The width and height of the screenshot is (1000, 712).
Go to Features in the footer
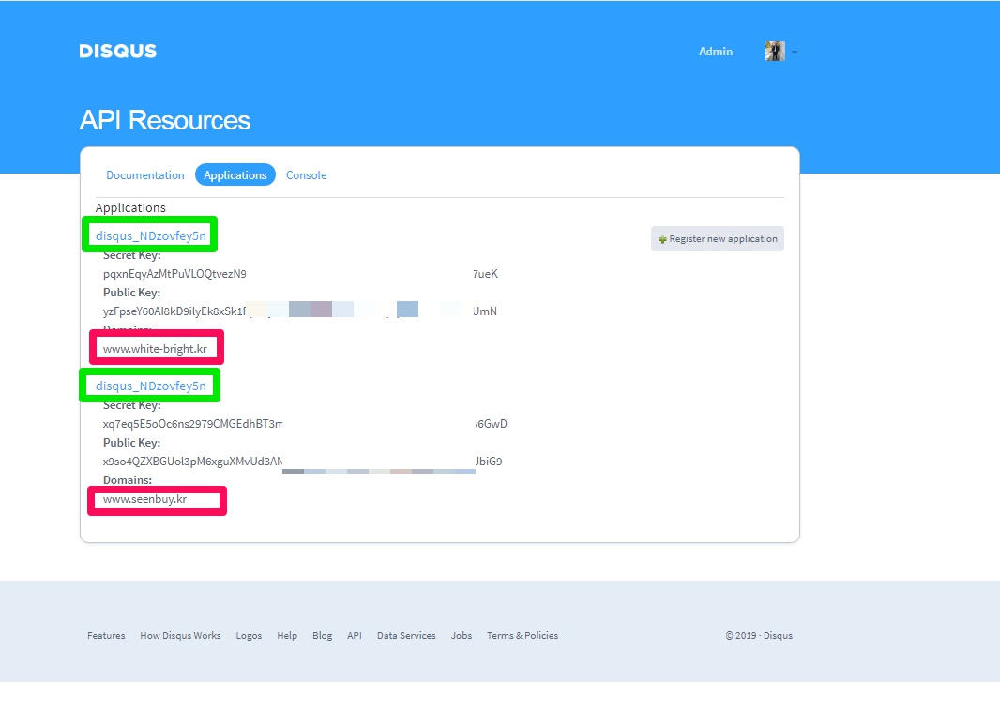[106, 636]
